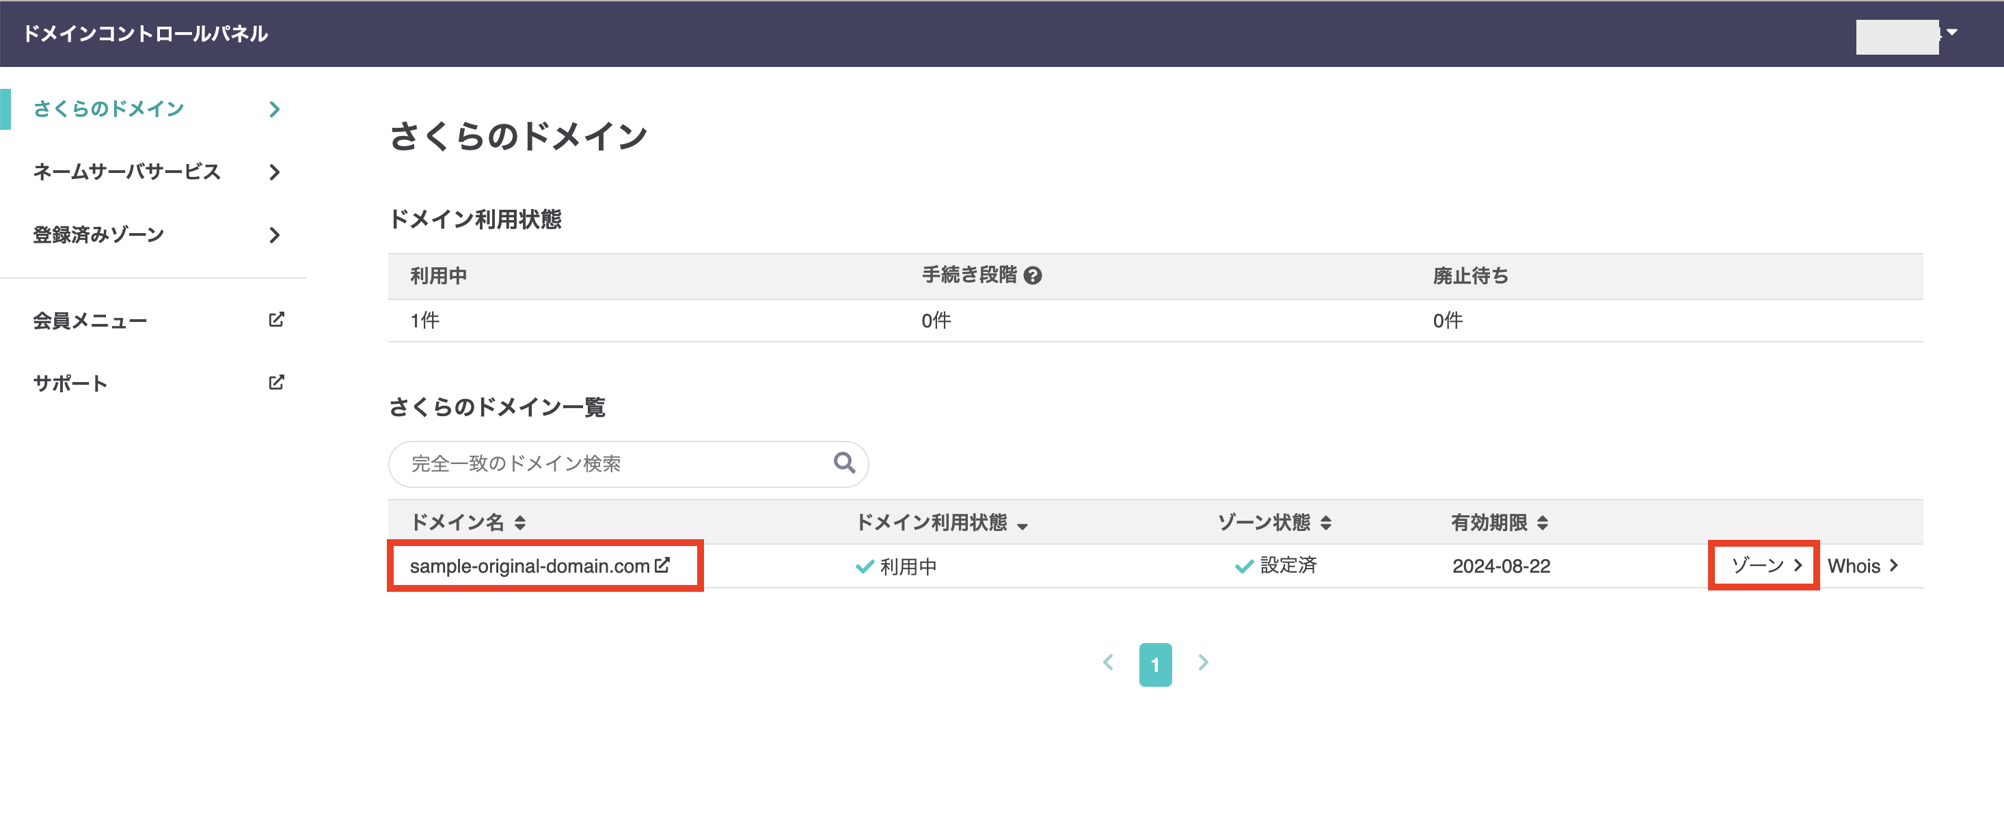
Task: Open ドメイン利用状態 column sort dropdown
Action: [1023, 526]
